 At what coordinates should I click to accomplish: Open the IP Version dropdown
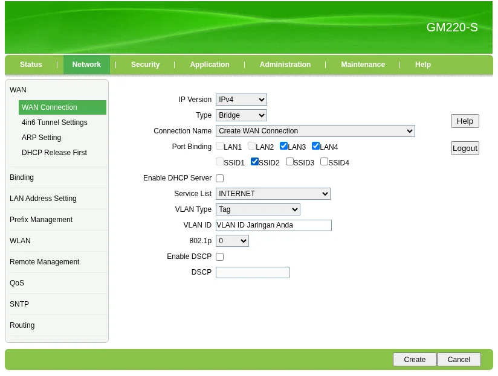(241, 100)
